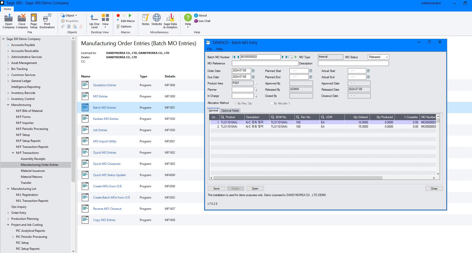Go Up One Level in desktop view
Viewport: 472px width, 253px height.
(94, 21)
